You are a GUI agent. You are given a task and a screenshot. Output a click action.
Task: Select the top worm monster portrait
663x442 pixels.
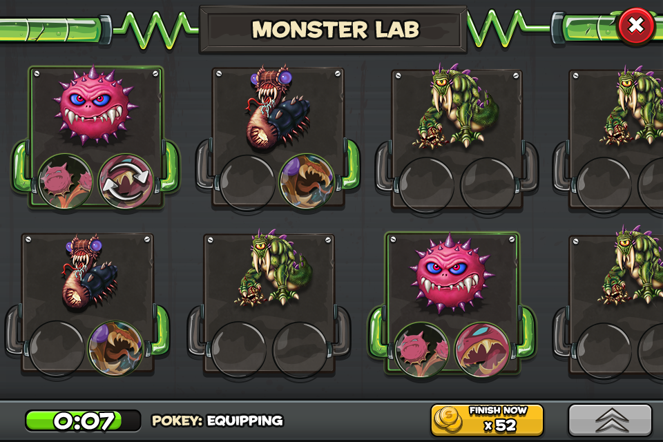[x=278, y=108]
